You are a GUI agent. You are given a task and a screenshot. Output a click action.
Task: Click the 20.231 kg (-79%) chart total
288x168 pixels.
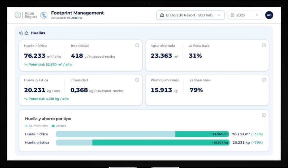[x=248, y=142]
